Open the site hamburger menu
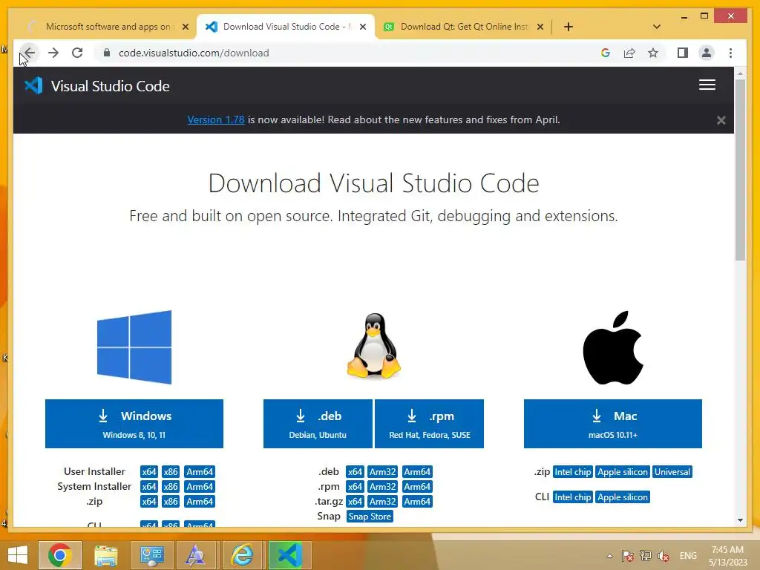 click(x=707, y=85)
